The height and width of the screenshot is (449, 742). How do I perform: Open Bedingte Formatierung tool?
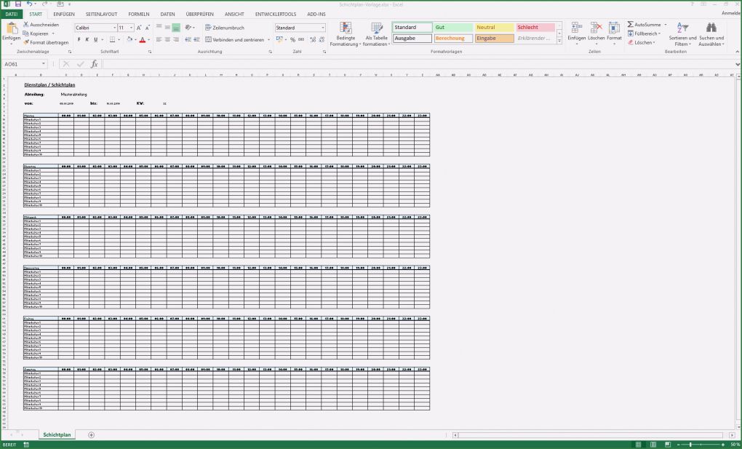tap(346, 32)
